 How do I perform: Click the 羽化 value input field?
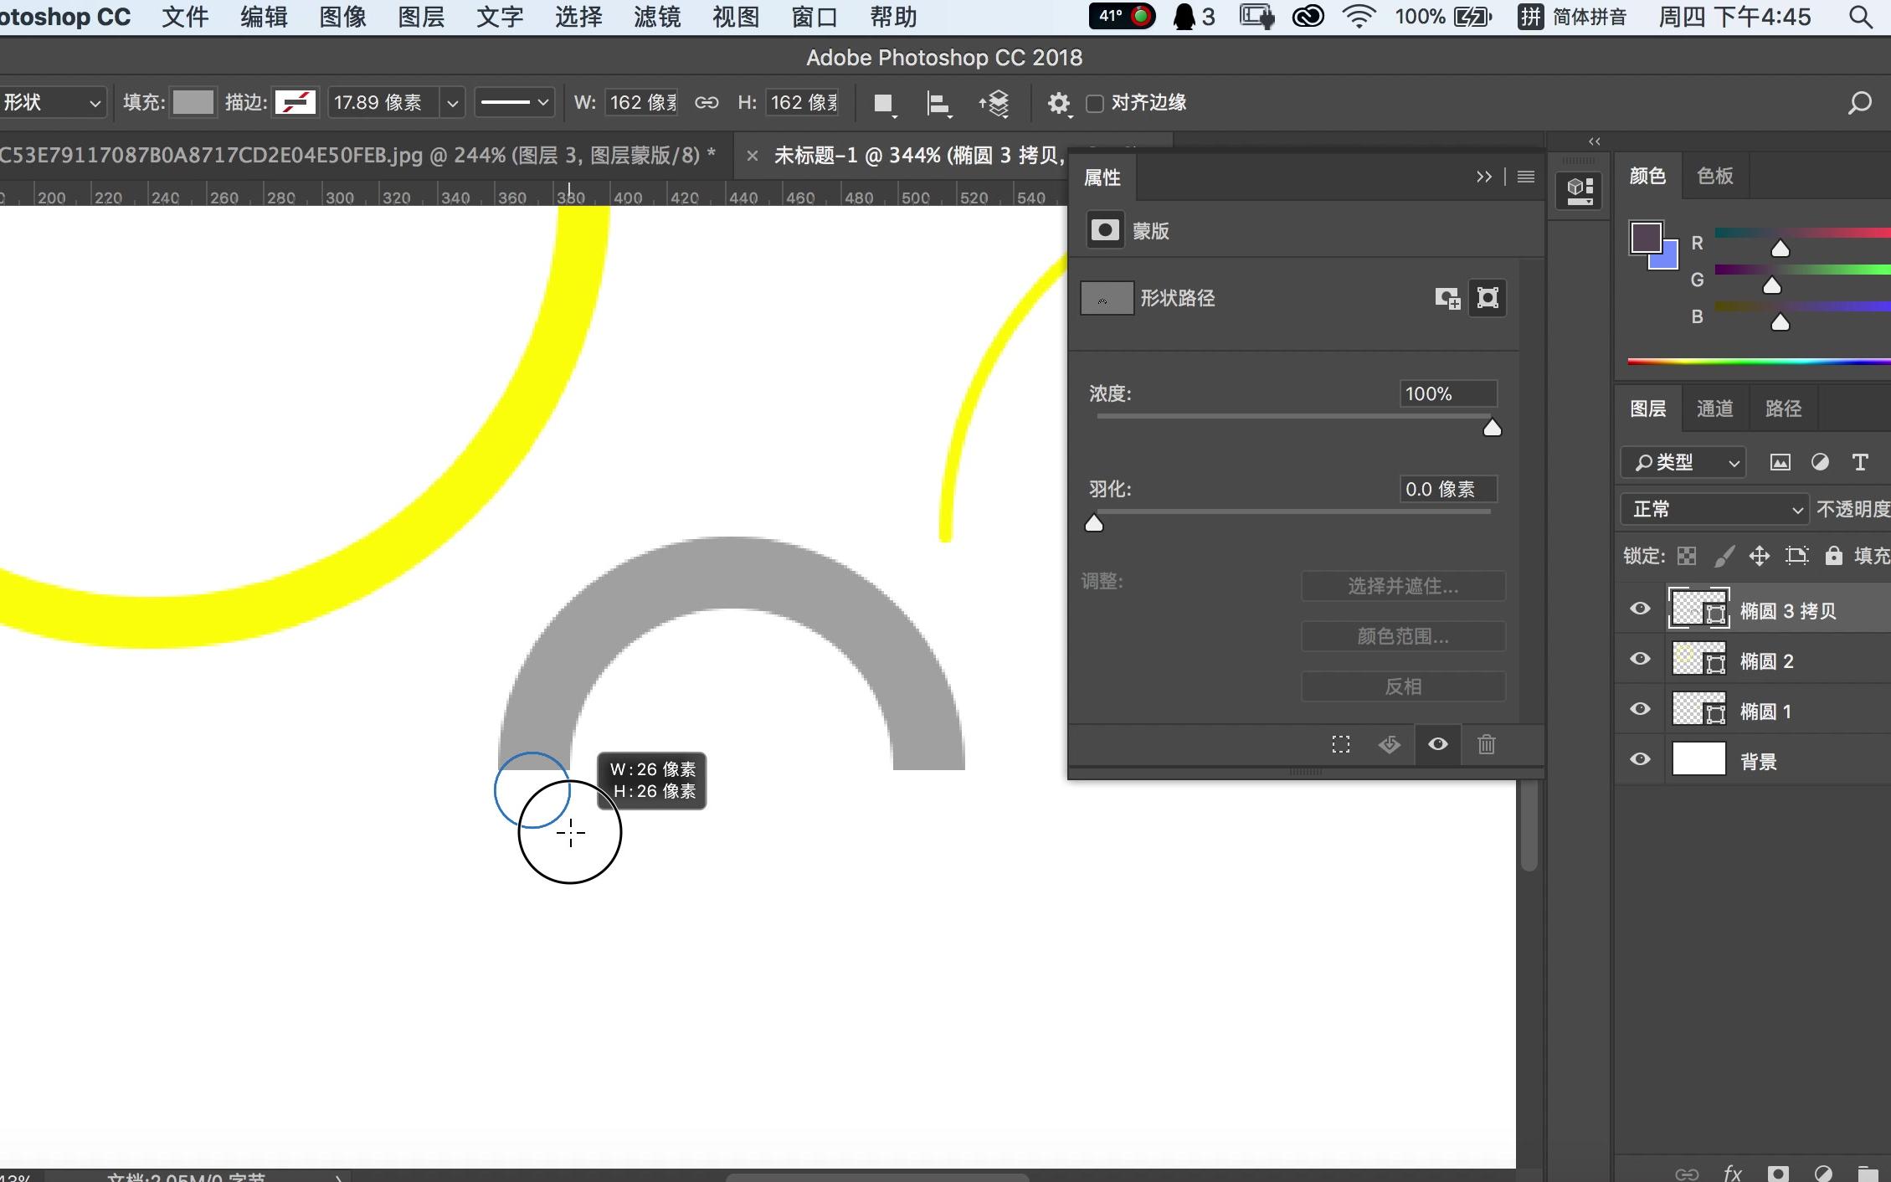pyautogui.click(x=1447, y=489)
